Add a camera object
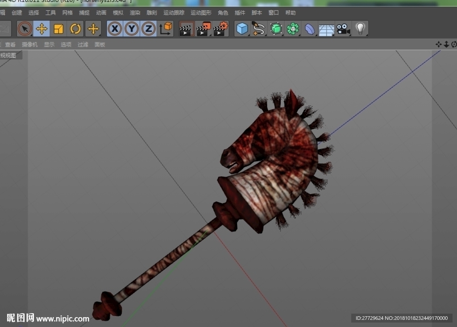457x327 pixels. pos(343,29)
